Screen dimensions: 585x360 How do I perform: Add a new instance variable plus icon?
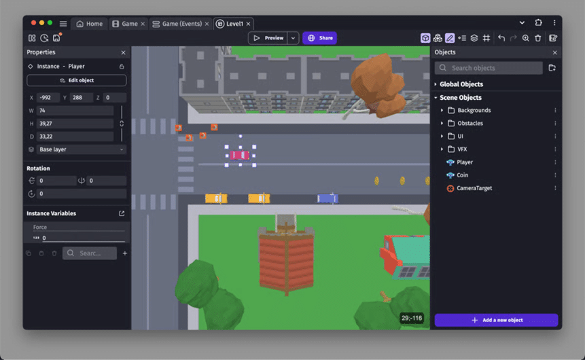[125, 253]
